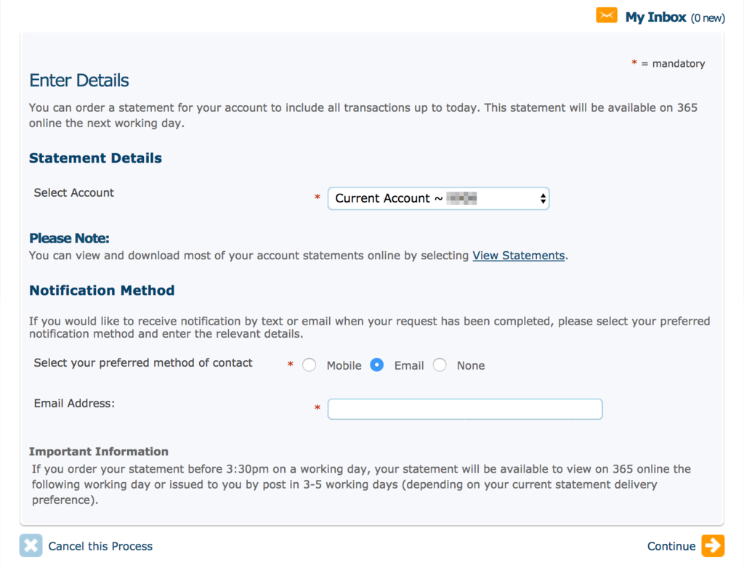Screen dimensions: 744x570
Task: Click the Continue text link
Action: point(671,546)
